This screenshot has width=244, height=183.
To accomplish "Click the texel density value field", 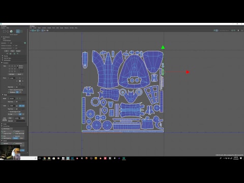I will pyautogui.click(x=17, y=118).
